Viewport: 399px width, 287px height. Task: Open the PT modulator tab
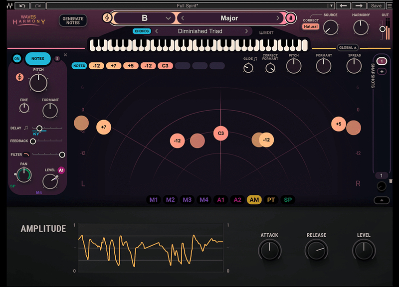[x=271, y=200]
